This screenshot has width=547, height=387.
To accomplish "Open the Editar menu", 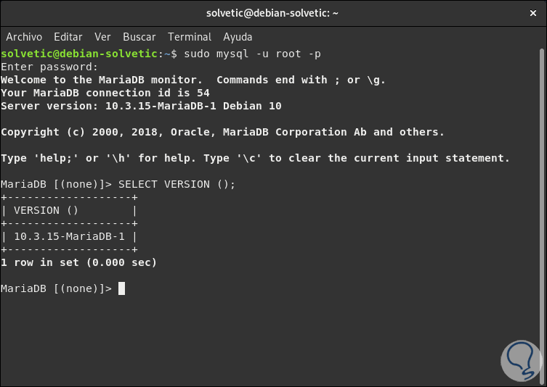I will pyautogui.click(x=68, y=36).
